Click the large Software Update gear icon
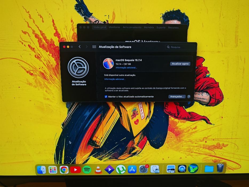 tap(78, 67)
